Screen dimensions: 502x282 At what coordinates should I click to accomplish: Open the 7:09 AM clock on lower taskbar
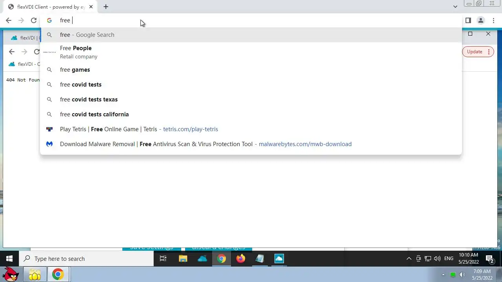(482, 275)
